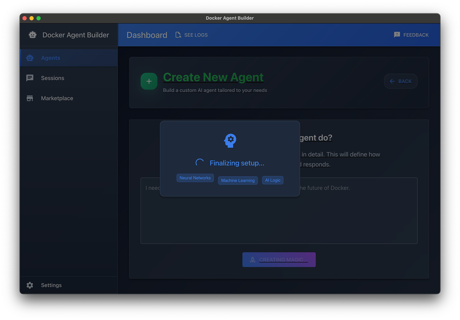The height and width of the screenshot is (320, 460).
Task: Open Sessions via the chat bubble icon
Action: pos(29,78)
